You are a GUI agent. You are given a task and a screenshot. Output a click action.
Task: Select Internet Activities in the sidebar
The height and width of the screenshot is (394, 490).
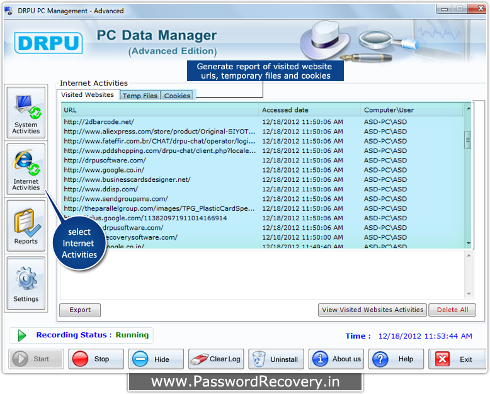pos(26,169)
